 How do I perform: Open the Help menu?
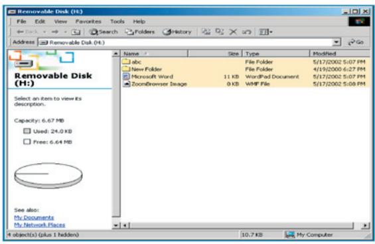click(139, 21)
